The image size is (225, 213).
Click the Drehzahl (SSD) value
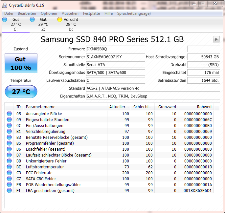click(204, 65)
